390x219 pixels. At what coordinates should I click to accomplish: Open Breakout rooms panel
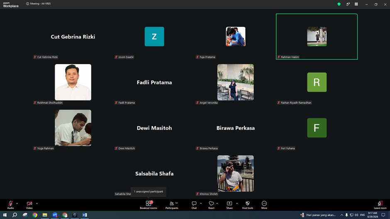click(x=148, y=205)
